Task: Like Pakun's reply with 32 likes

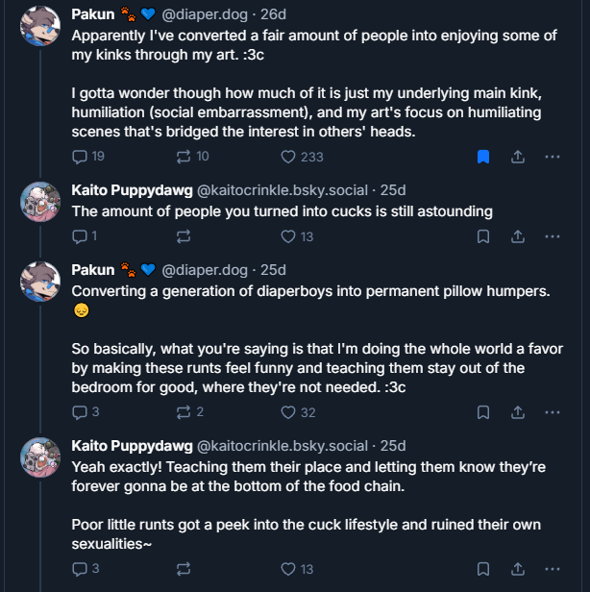Action: (x=298, y=412)
